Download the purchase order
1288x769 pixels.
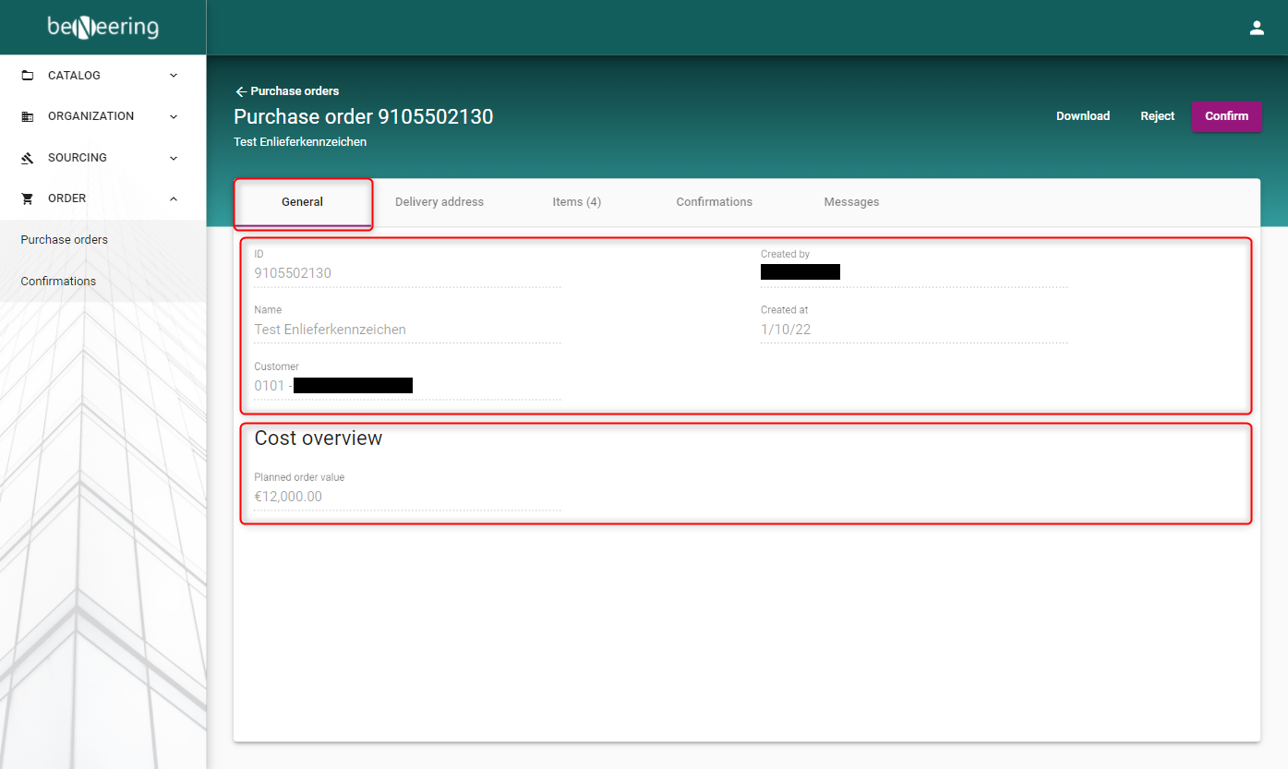coord(1082,116)
